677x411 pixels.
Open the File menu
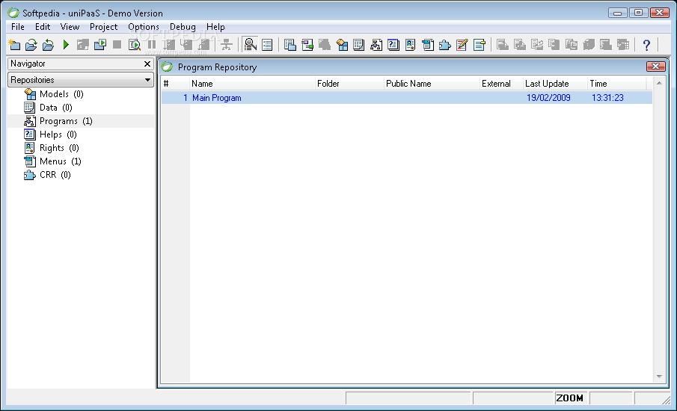18,27
